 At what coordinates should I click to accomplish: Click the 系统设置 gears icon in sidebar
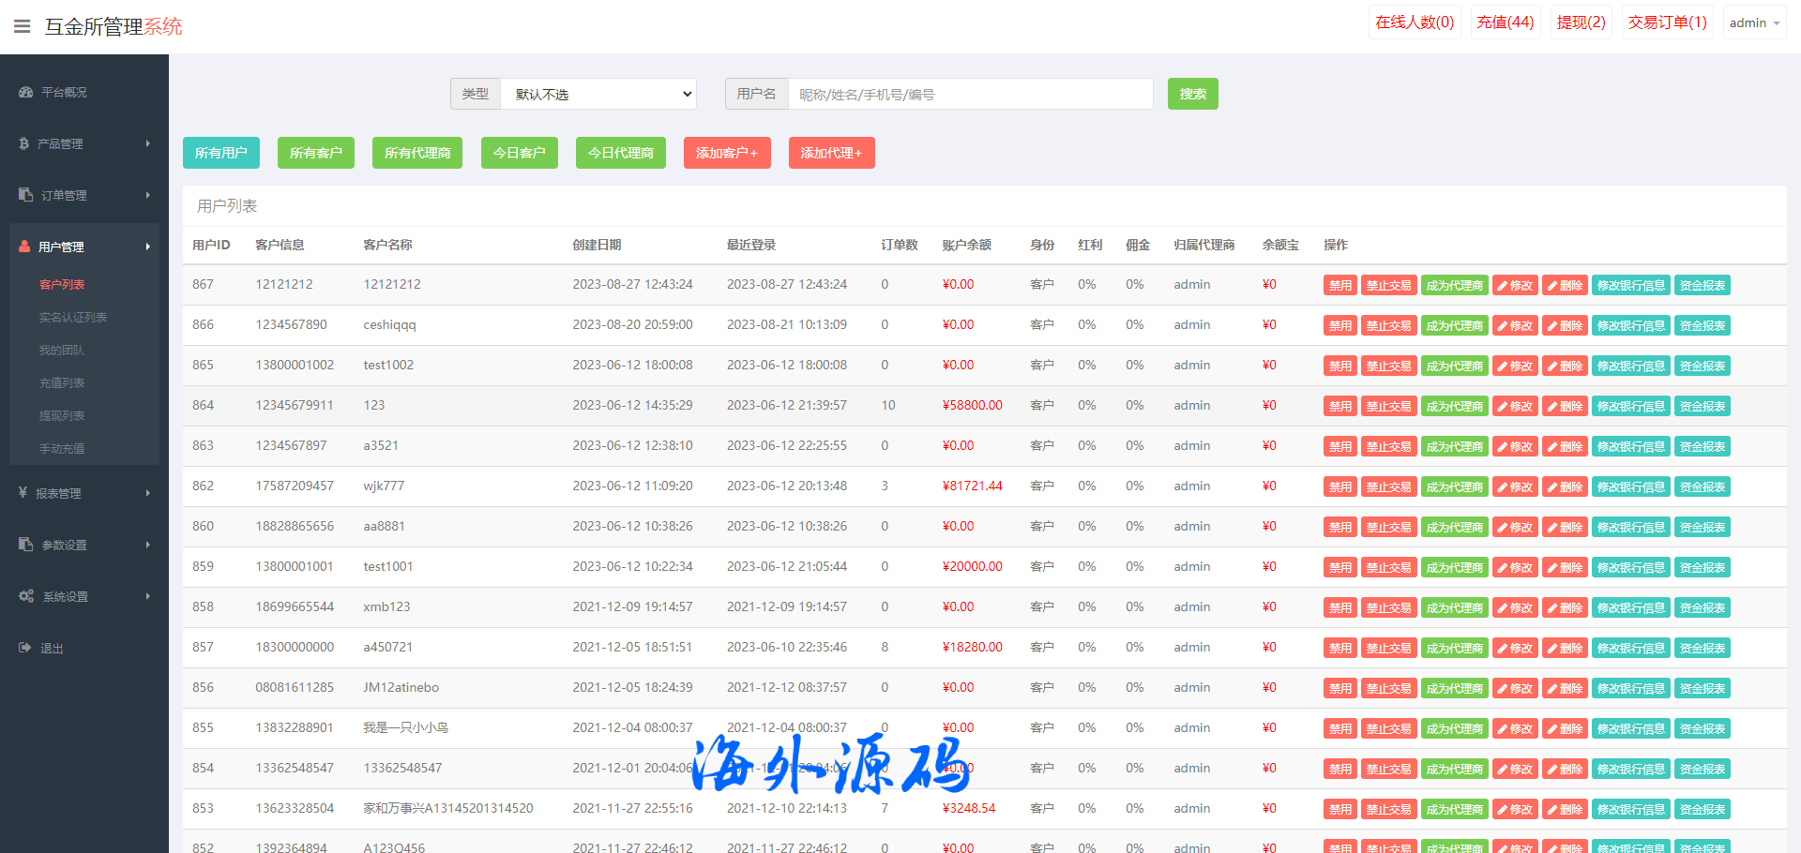(25, 596)
